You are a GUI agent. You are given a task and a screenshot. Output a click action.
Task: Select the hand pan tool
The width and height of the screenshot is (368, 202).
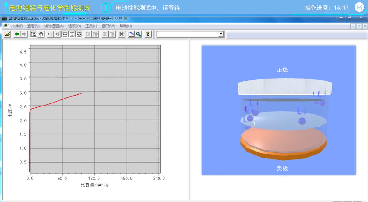coord(41,34)
